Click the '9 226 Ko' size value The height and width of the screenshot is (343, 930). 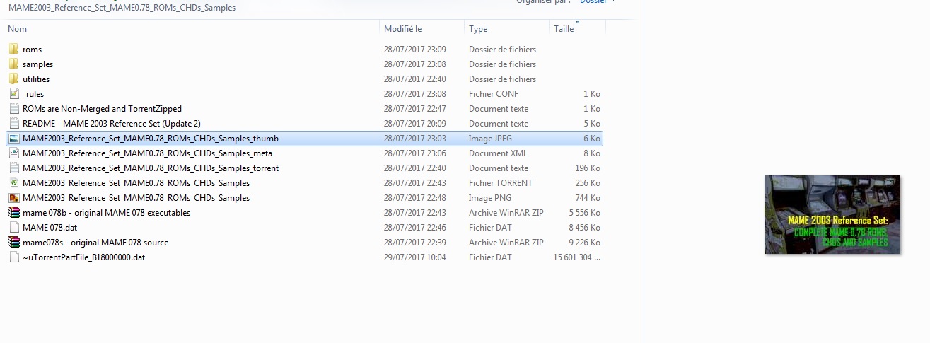(584, 243)
